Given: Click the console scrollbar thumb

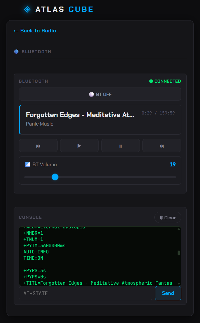Looking at the screenshot, I should point(179,253).
